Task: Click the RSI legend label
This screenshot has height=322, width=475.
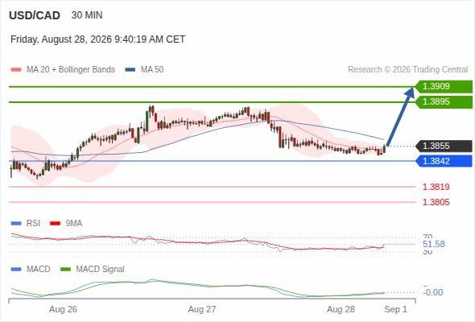Action: tap(33, 224)
